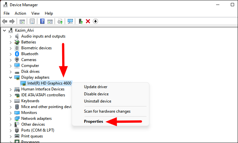Select Intel(R) HD Graphics 4600 device
238x143 pixels.
pyautogui.click(x=49, y=83)
